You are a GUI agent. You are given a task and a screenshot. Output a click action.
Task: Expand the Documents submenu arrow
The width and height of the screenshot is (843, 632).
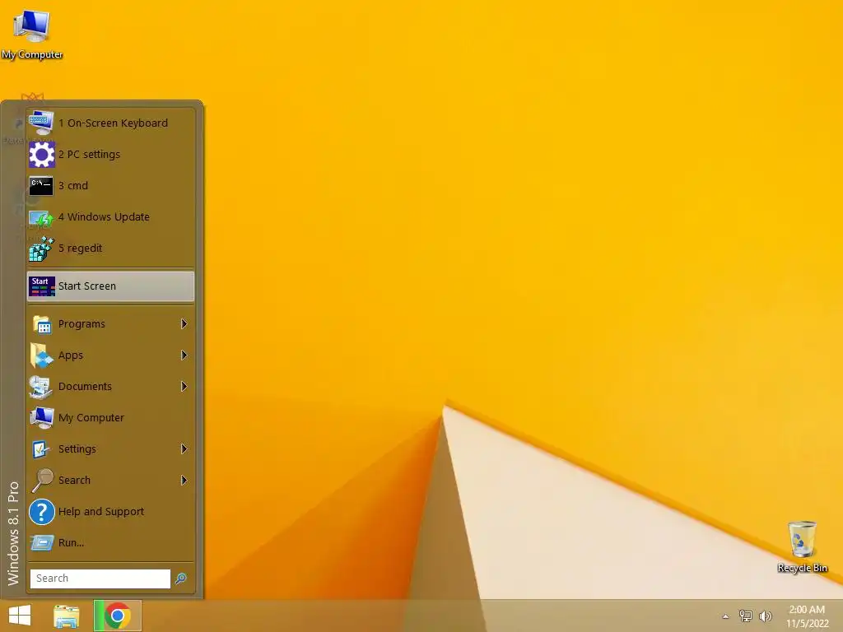(x=184, y=387)
